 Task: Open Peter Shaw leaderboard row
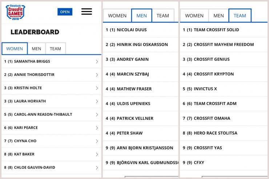tap(141, 133)
